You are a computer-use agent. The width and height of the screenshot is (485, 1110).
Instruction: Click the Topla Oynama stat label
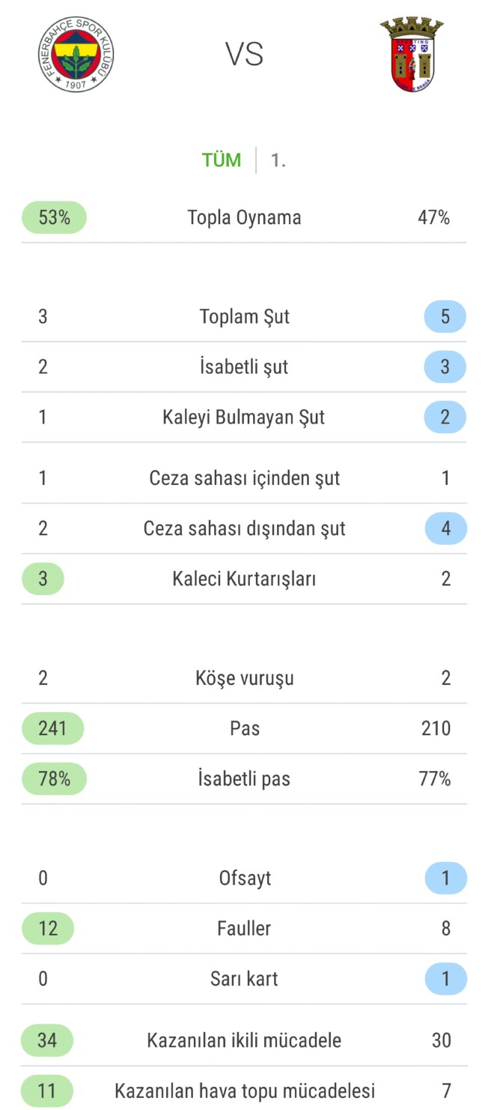pyautogui.click(x=244, y=217)
